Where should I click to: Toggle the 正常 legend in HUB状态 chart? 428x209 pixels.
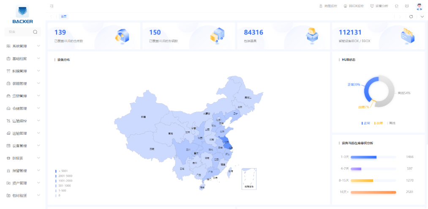366,123
